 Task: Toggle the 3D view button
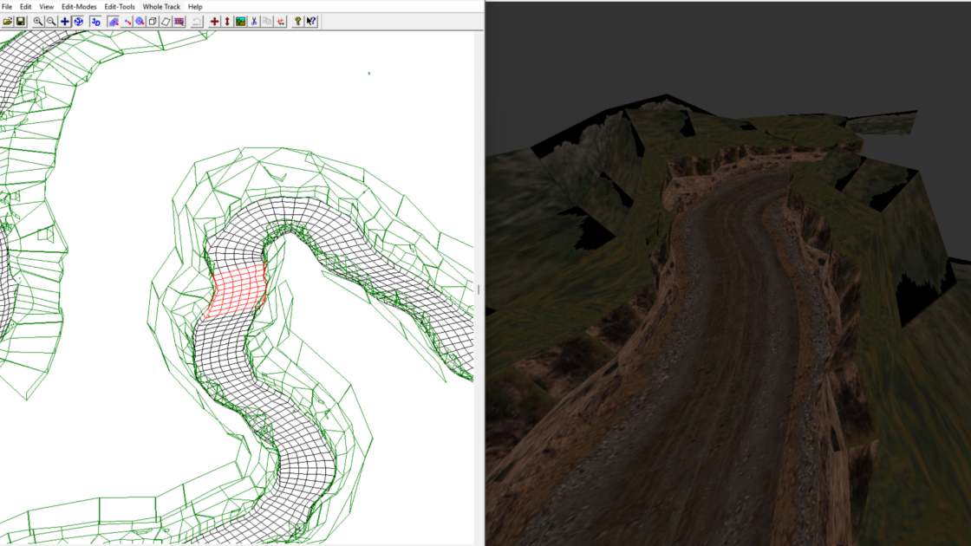click(95, 22)
